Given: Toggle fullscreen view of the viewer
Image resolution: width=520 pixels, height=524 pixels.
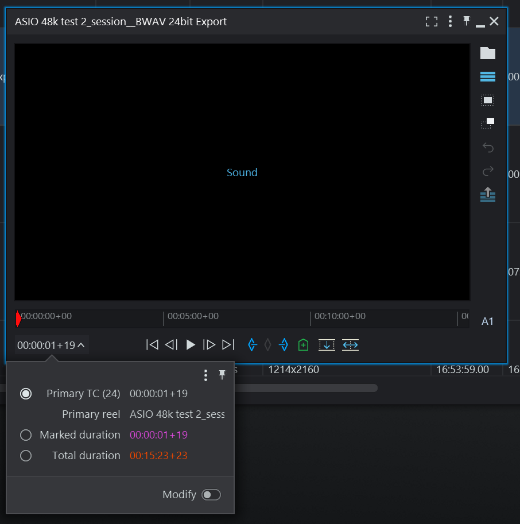Looking at the screenshot, I should tap(432, 22).
